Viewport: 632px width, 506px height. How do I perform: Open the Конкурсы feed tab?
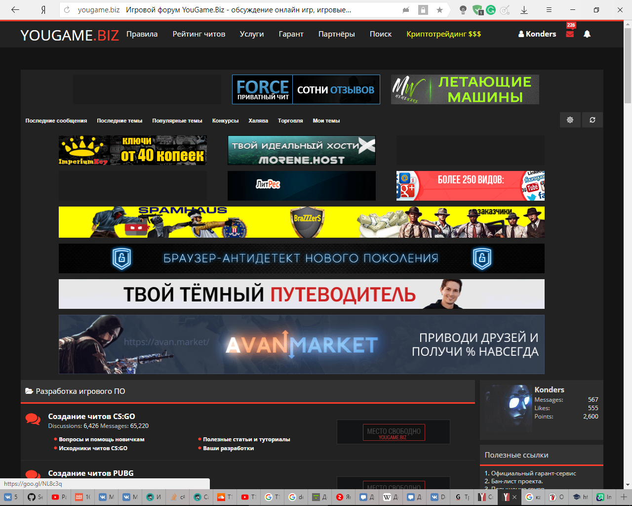point(225,121)
